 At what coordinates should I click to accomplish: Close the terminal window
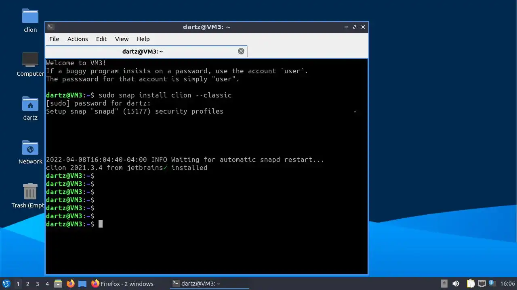click(x=363, y=27)
